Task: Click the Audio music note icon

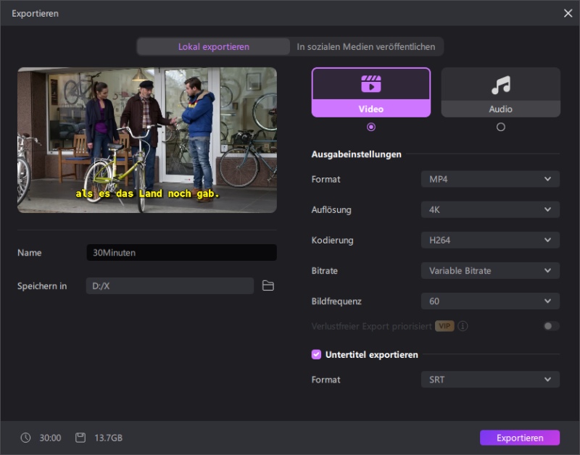Action: 500,85
